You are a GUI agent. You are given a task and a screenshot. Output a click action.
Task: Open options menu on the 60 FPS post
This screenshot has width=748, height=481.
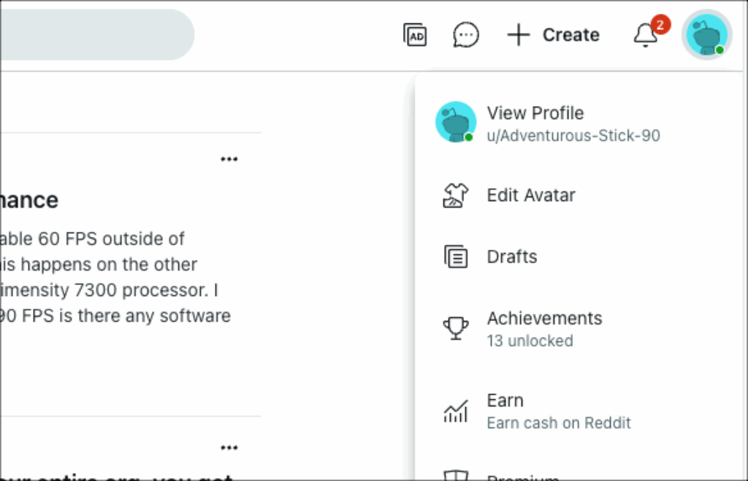pos(229,159)
